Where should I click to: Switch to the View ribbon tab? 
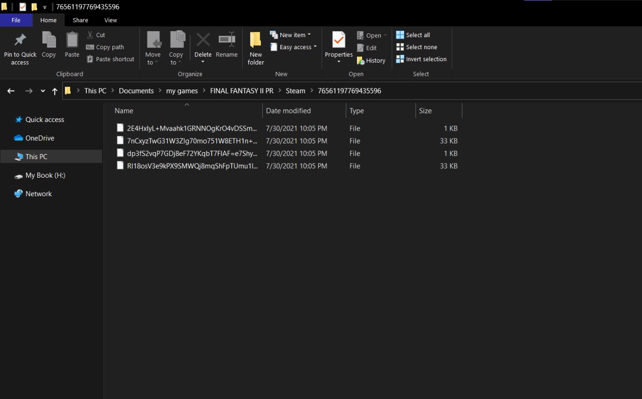110,20
